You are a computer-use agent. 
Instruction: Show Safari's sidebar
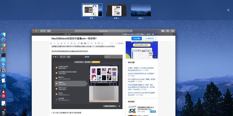tap(49, 31)
